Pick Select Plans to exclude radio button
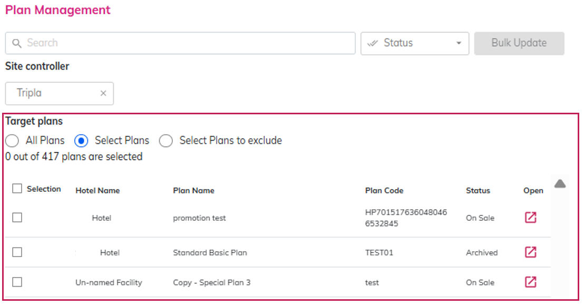This screenshot has height=305, width=584. point(166,141)
